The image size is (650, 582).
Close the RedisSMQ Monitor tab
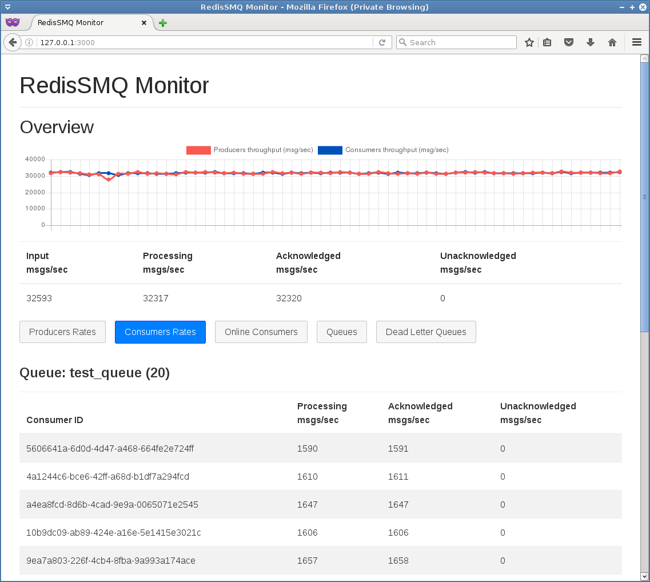[x=144, y=23]
